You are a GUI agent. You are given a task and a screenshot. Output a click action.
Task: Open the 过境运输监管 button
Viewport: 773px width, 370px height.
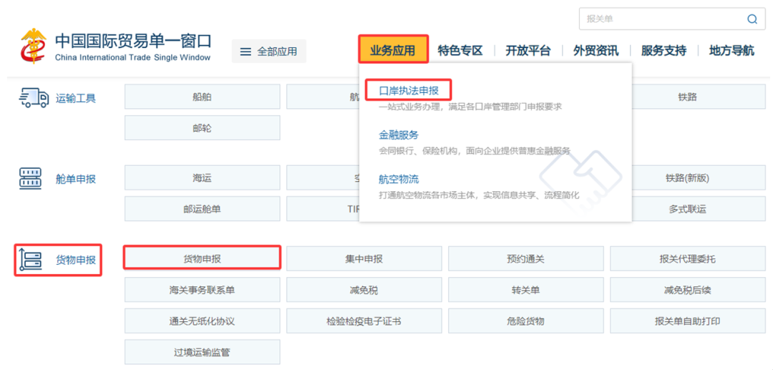coord(202,352)
